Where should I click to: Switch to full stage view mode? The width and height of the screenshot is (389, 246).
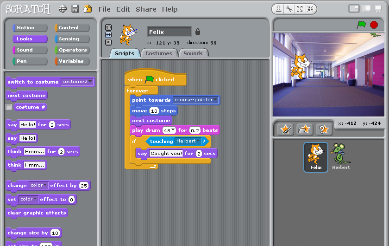[x=366, y=9]
